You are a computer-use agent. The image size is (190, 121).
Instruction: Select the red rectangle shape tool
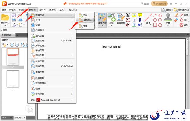tap(155, 25)
